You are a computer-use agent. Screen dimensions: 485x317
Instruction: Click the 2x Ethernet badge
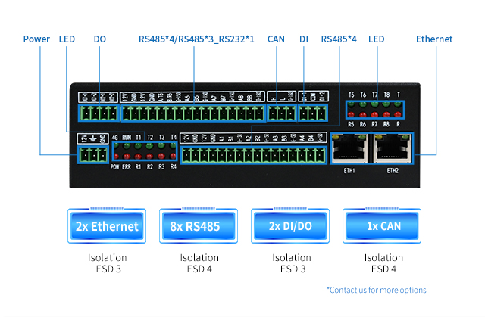(x=107, y=226)
